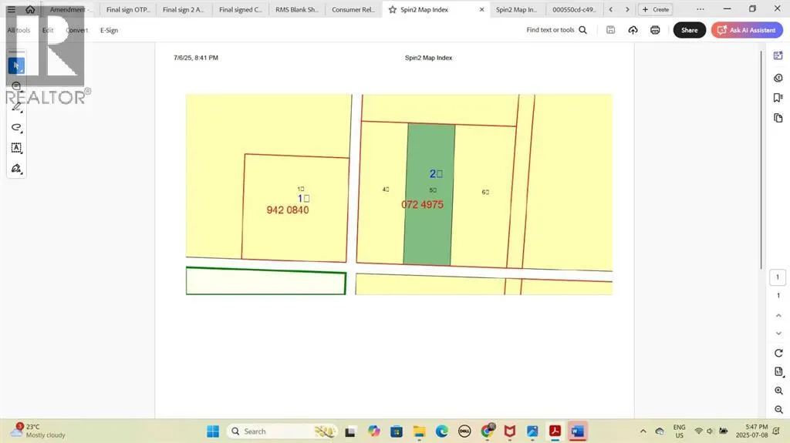Open the bookmarks panel in right sidebar
This screenshot has height=443, width=790.
(x=778, y=98)
